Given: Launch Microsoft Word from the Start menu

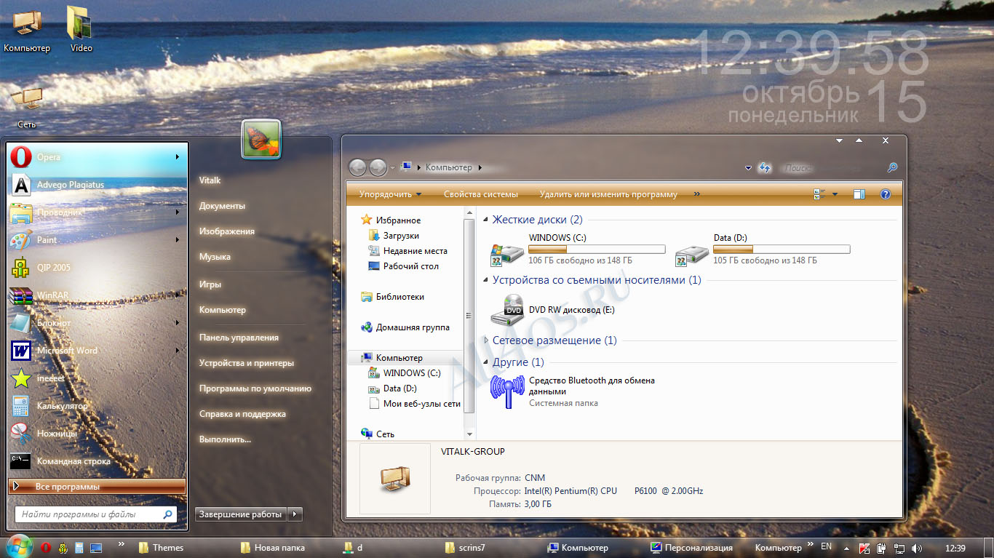Looking at the screenshot, I should [x=97, y=351].
